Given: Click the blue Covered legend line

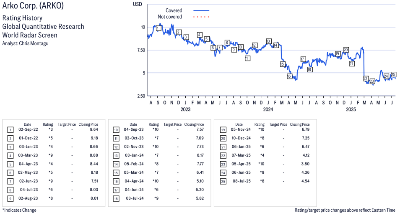Looking at the screenshot, I should (x=201, y=11).
